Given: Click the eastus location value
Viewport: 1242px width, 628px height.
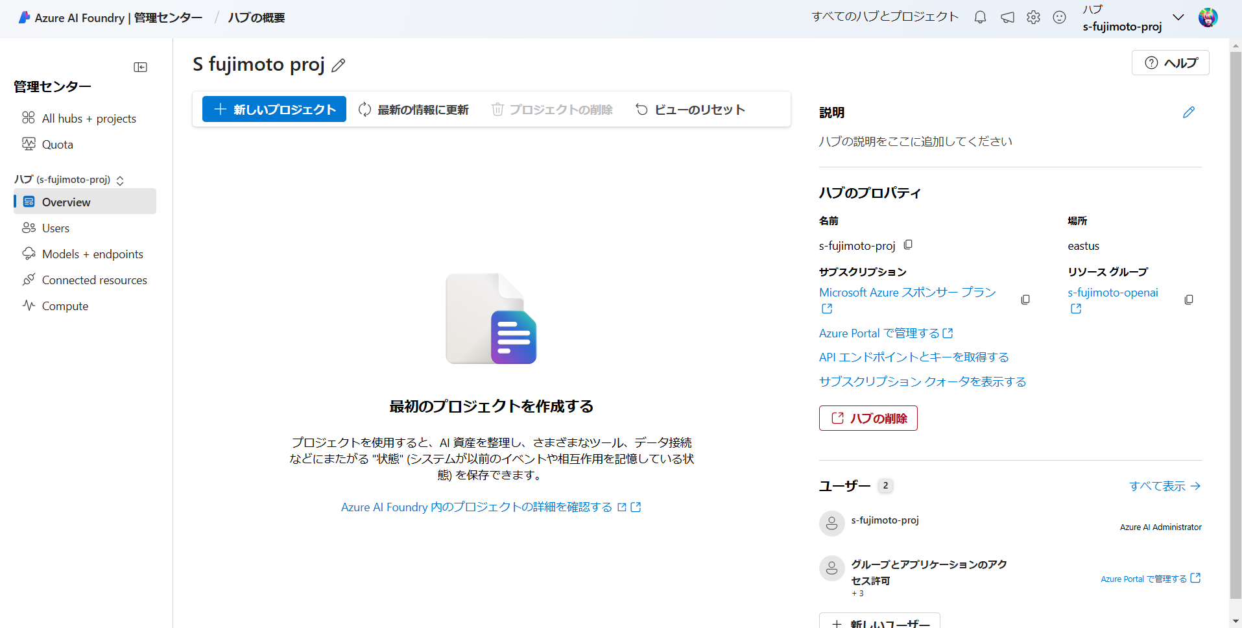Looking at the screenshot, I should click(x=1083, y=247).
